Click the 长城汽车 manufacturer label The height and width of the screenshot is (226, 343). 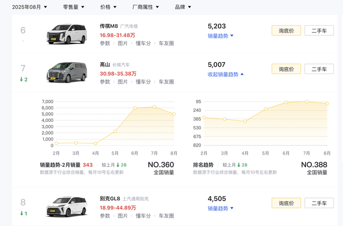point(121,65)
